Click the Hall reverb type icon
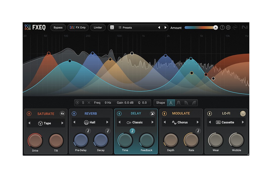This screenshot has width=272, height=178. click(86, 122)
